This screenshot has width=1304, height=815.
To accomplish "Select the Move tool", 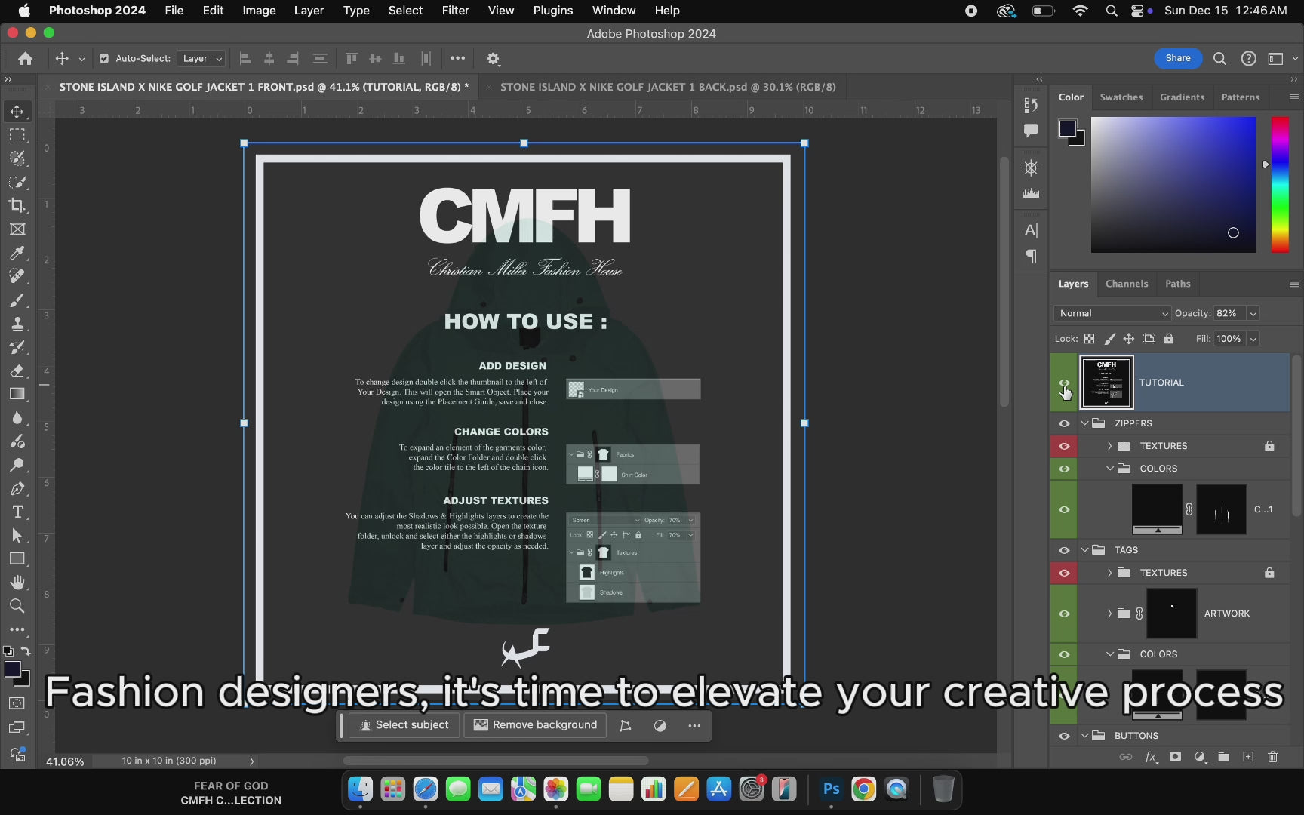I will [17, 112].
